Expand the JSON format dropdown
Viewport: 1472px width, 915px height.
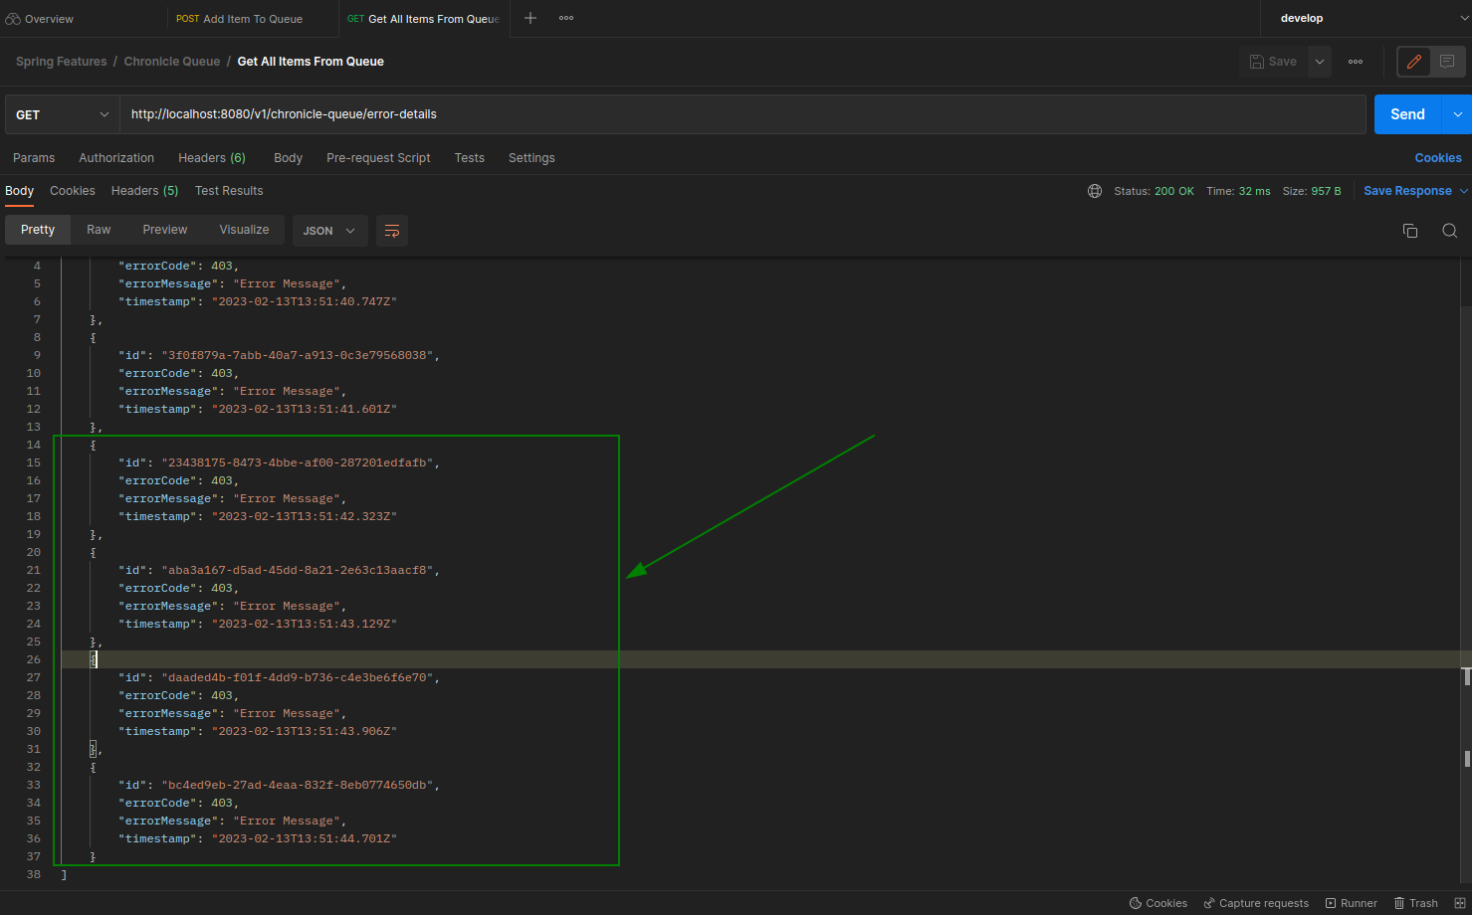click(329, 231)
